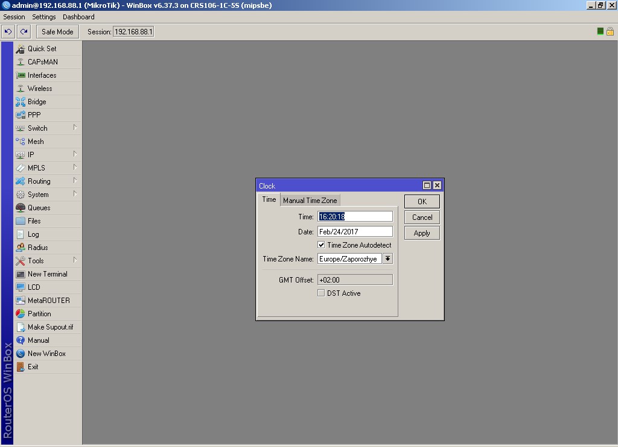
Task: Click the Radius sidebar icon
Action: pos(21,248)
